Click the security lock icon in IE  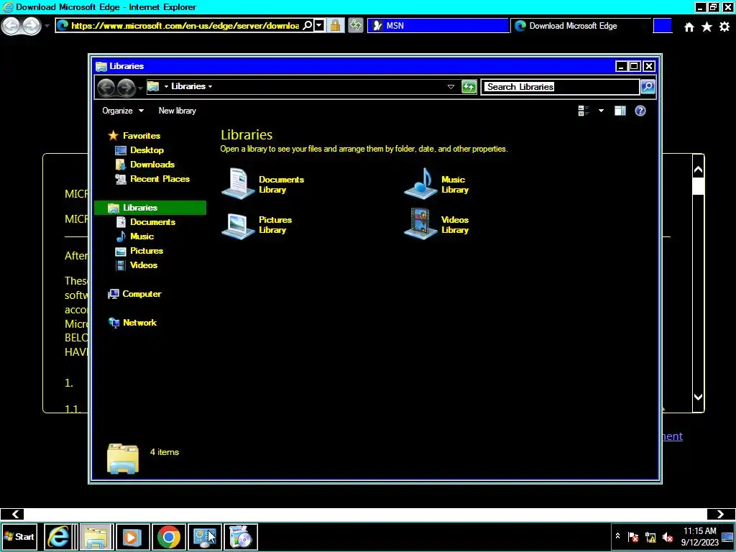[335, 25]
